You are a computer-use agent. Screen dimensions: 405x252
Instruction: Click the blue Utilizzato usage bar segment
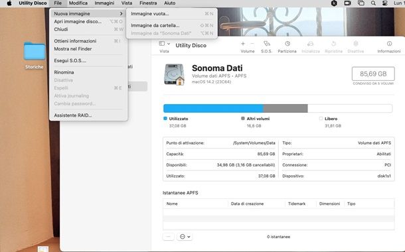(x=213, y=108)
